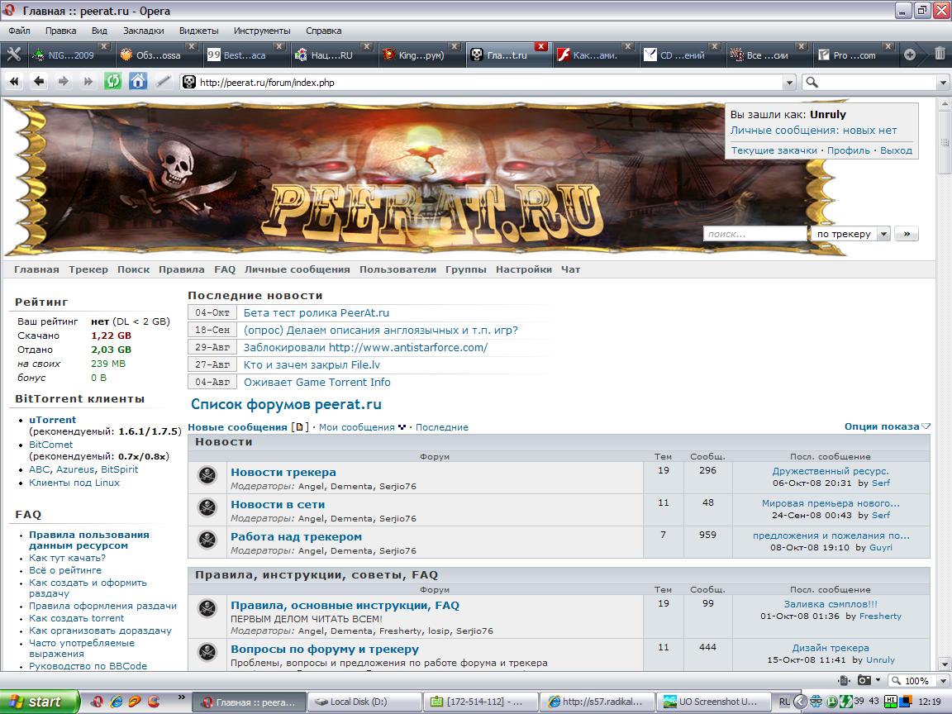Open the Закладки menu
Image resolution: width=952 pixels, height=714 pixels.
[x=143, y=31]
